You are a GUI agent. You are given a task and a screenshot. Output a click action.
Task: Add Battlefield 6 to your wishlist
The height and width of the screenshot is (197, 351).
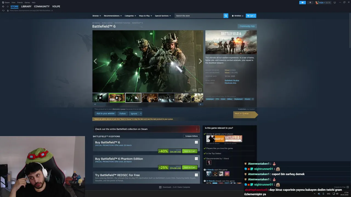click(105, 114)
